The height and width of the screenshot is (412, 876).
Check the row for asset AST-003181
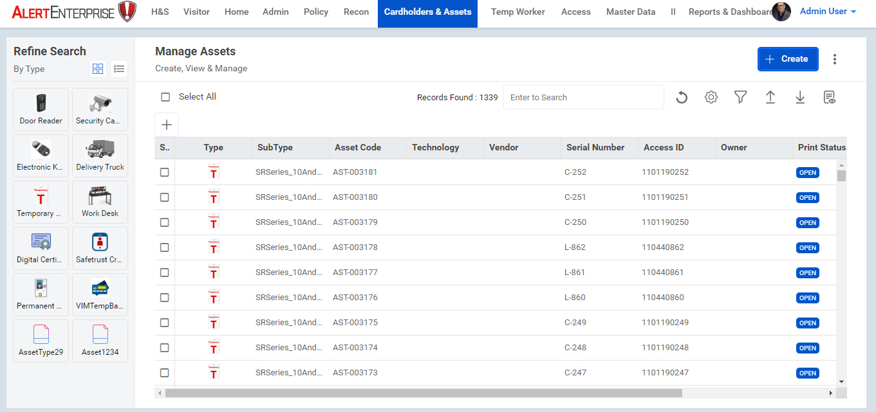(165, 172)
